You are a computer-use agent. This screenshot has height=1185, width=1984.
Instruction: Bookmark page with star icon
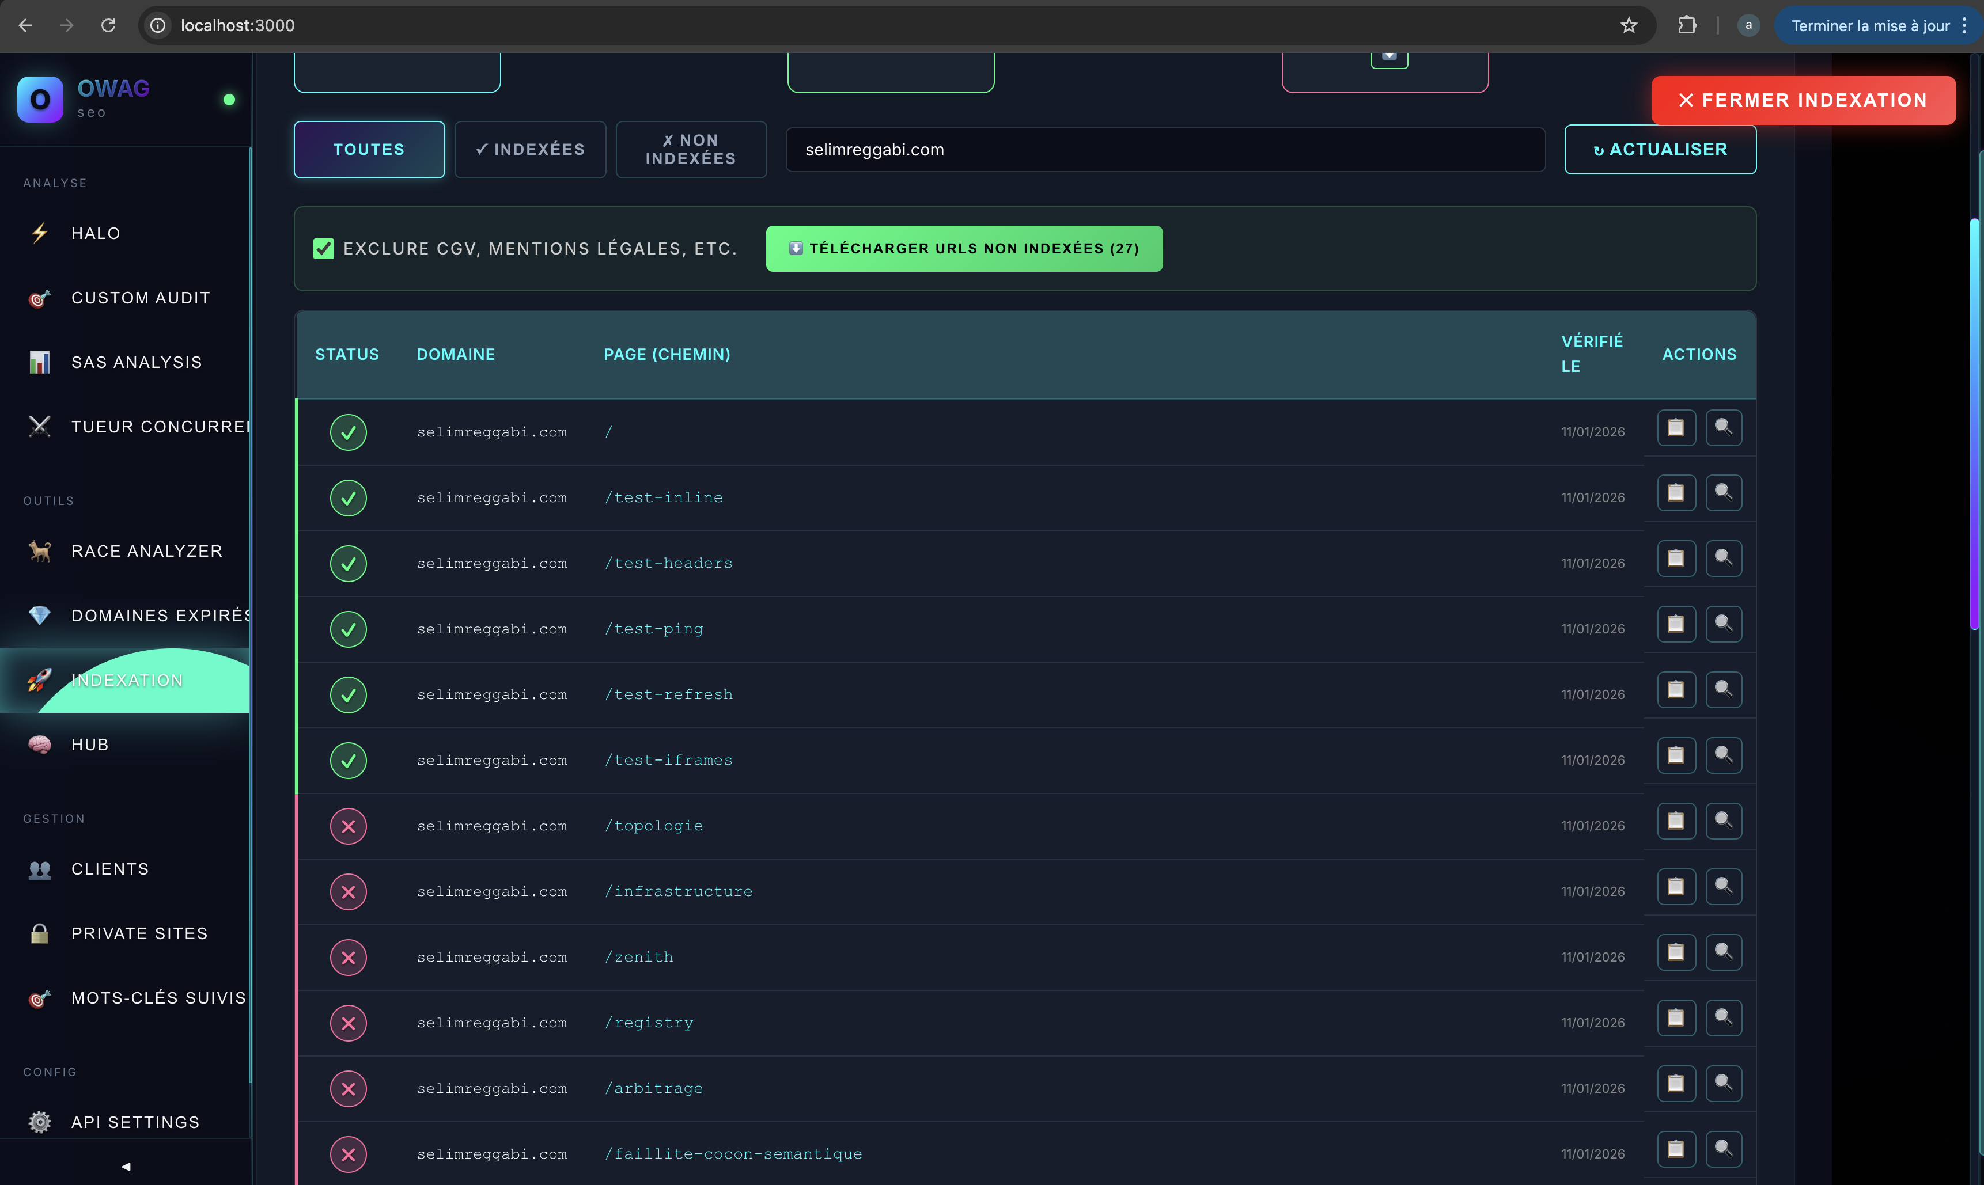pos(1629,25)
